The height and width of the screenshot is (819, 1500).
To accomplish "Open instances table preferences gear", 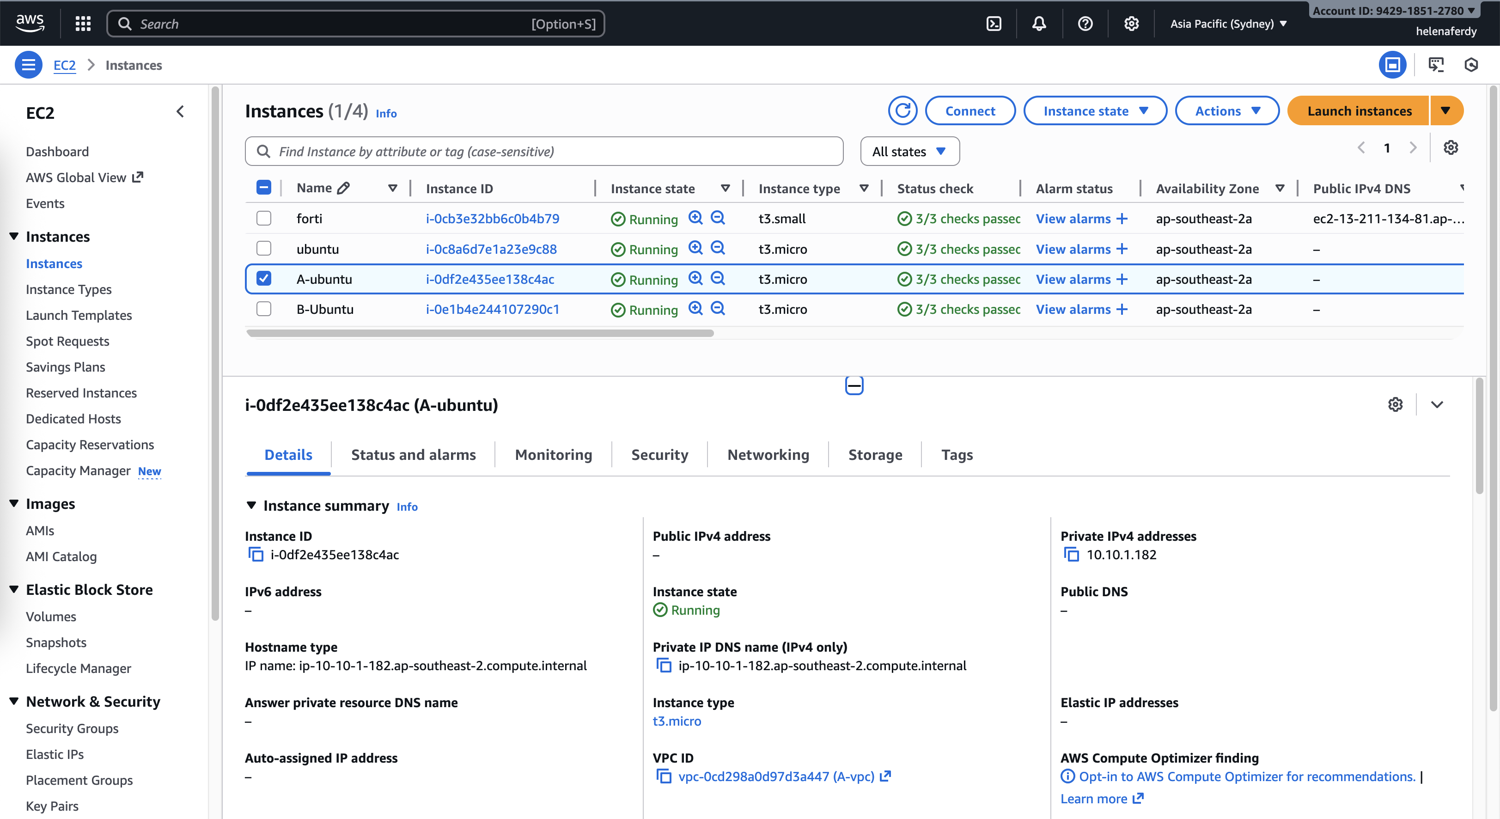I will coord(1451,148).
